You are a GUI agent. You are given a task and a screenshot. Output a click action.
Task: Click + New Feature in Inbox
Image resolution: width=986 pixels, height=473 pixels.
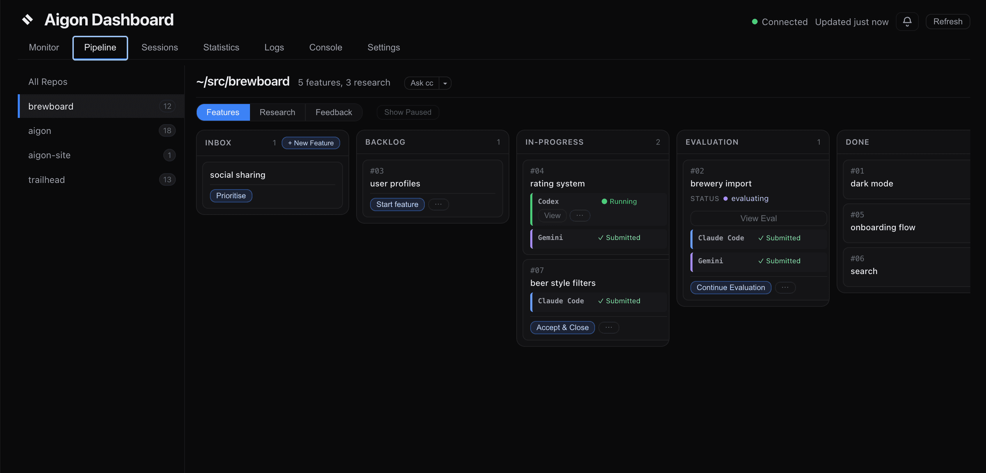click(x=311, y=143)
